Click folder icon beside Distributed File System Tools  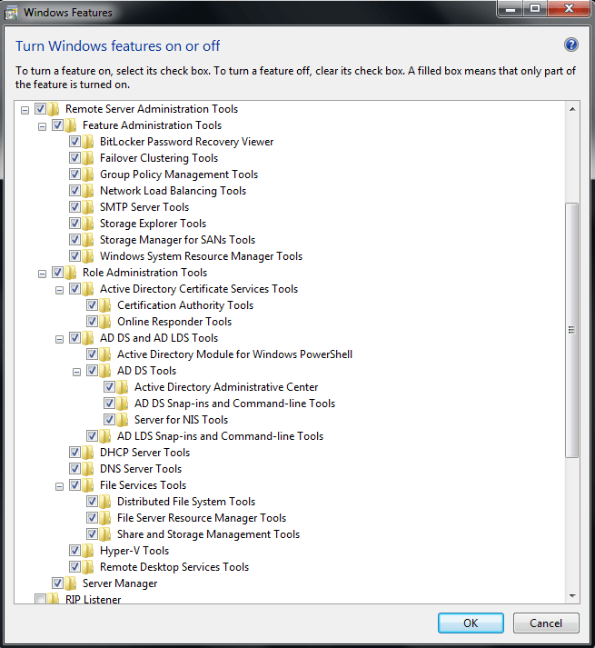(105, 502)
